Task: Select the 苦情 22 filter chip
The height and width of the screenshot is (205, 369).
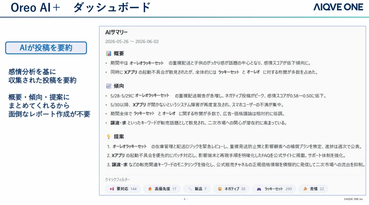Action: 313,189
